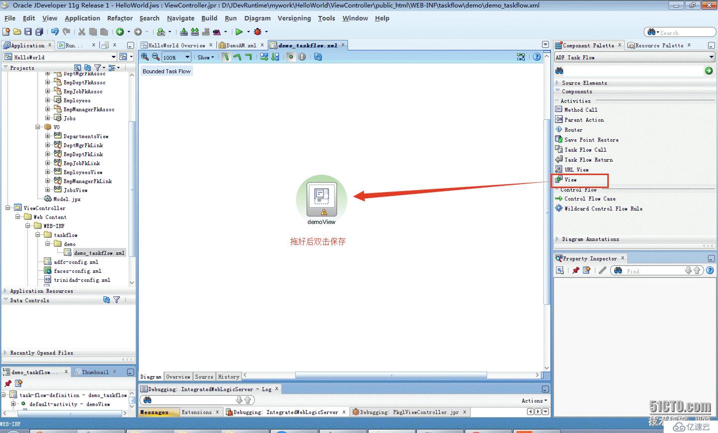This screenshot has height=433, width=718.
Task: Click the diagram vertical scrollbar
Action: pos(546,211)
